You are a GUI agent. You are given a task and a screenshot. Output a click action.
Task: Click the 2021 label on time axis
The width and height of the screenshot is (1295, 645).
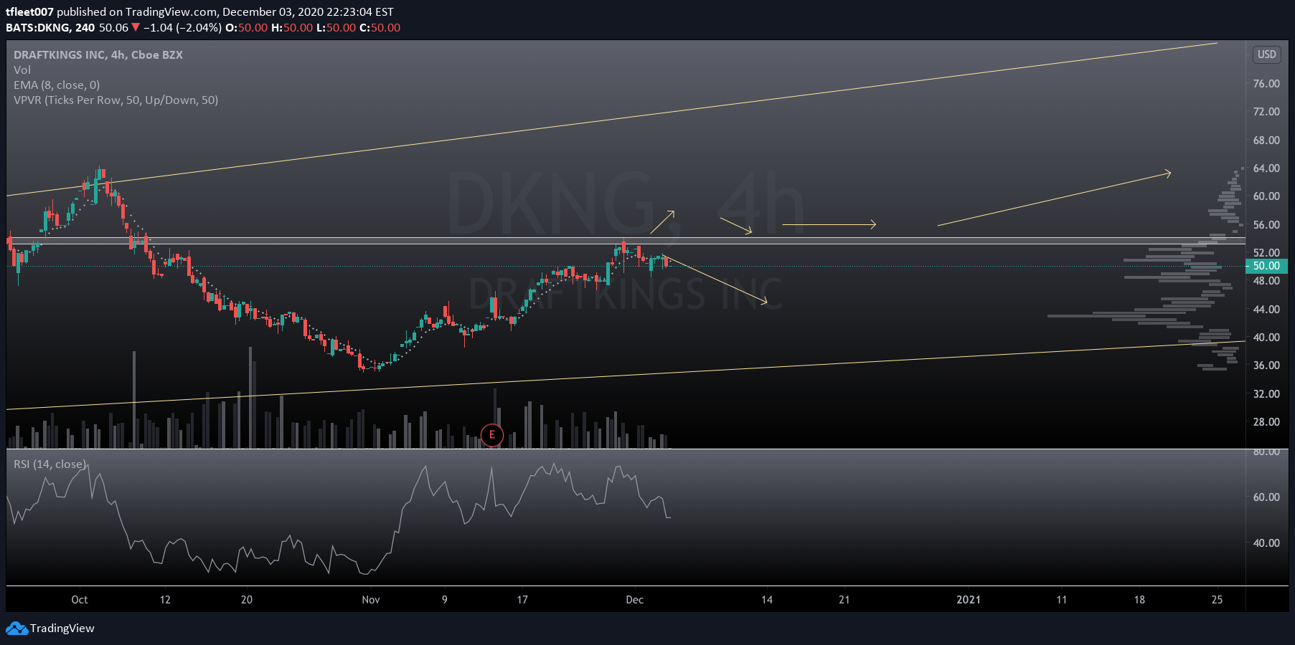[x=969, y=600]
